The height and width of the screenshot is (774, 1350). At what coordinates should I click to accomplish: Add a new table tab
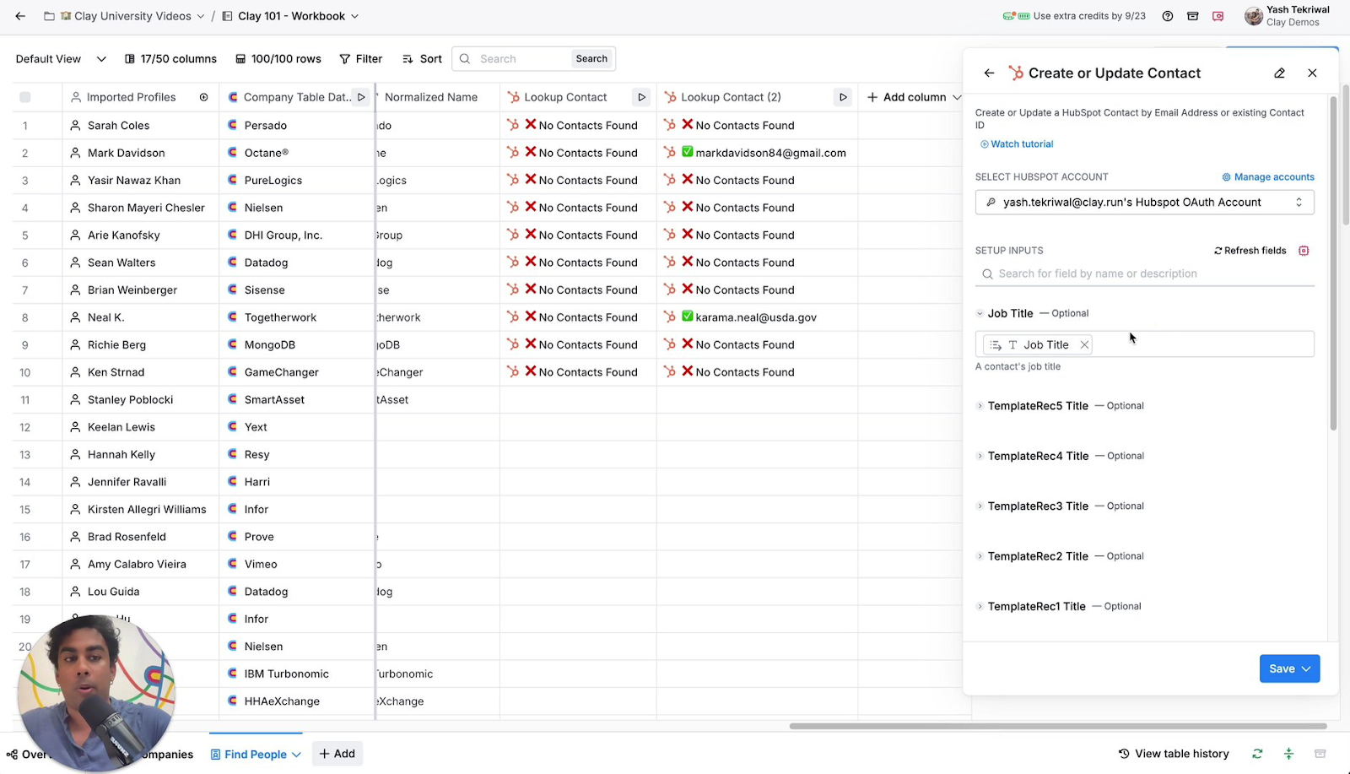(x=337, y=754)
